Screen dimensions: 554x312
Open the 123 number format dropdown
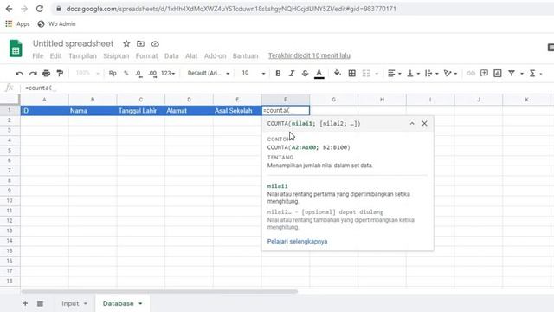coord(168,73)
